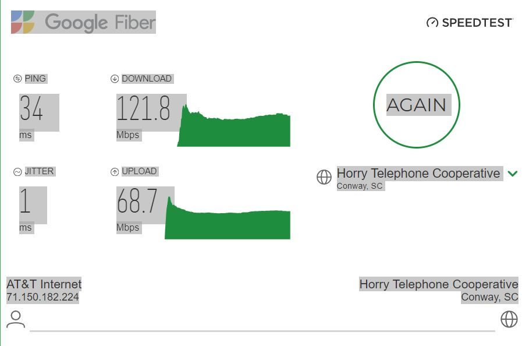Screen dimensions: 522x346
Task: Expand the server selection chevron
Action: coord(513,174)
